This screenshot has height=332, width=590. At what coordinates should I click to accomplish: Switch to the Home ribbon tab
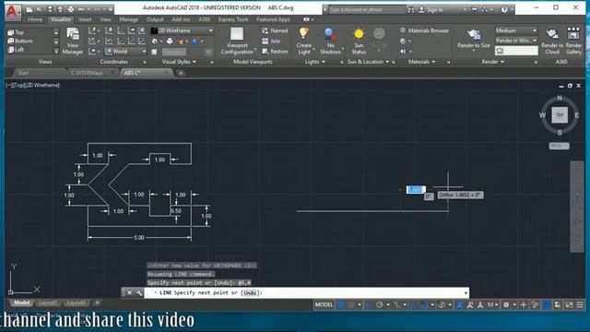(x=35, y=19)
